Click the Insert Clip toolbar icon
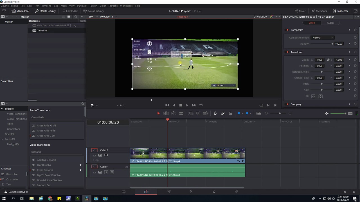Viewport: 360px width, 202px height. 191,113
